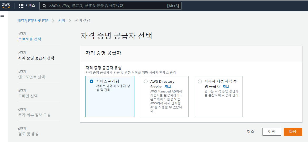
Task: Click the 추가 세부 정보 구성 step label
Action: [x=34, y=115]
